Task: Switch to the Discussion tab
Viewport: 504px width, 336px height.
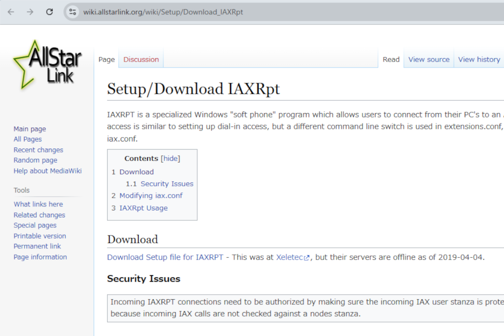Action: click(x=141, y=59)
